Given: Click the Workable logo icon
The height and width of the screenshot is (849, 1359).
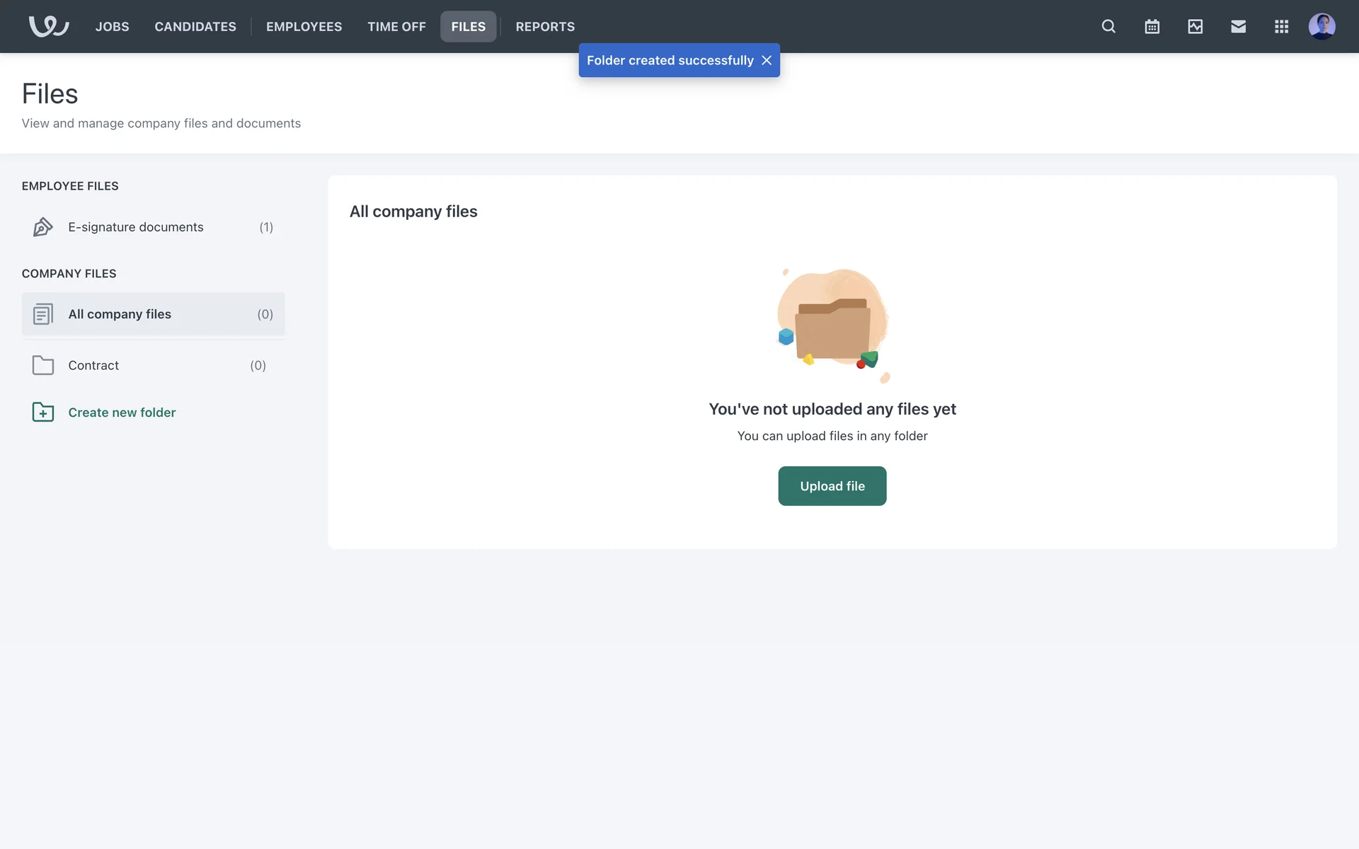Looking at the screenshot, I should (48, 26).
